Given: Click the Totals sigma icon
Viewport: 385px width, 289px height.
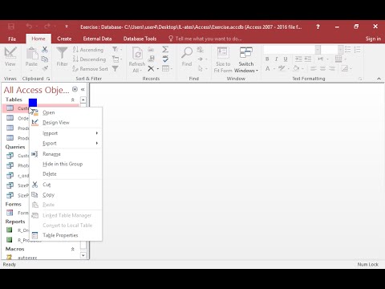Looking at the screenshot, I should tap(165, 49).
